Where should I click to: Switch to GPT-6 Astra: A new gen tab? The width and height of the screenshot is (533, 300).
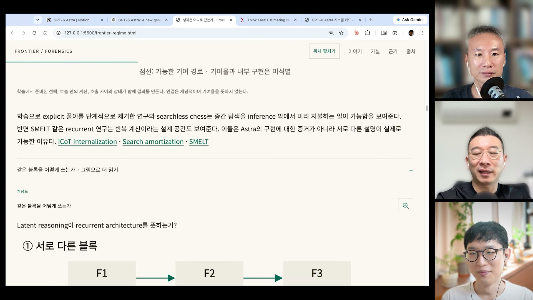tap(140, 20)
